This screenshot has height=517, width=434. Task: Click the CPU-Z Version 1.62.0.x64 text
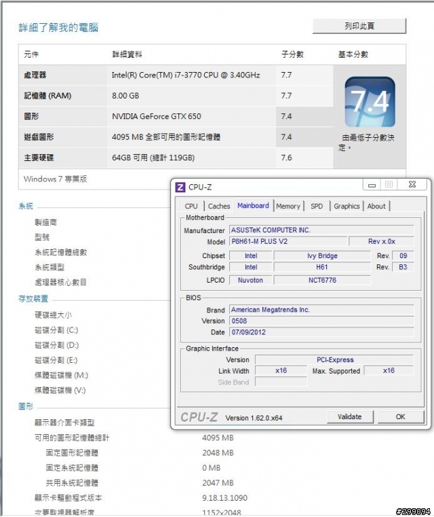click(254, 418)
